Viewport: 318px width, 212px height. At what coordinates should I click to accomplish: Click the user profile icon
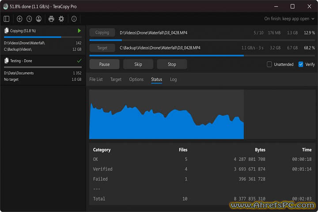[x=39, y=19]
